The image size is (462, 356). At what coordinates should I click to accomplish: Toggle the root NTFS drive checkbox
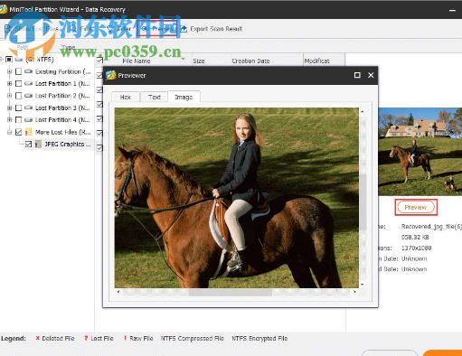pyautogui.click(x=9, y=60)
